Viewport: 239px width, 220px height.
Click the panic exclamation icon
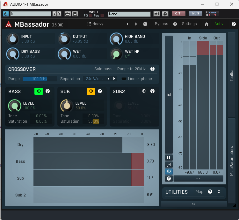pos(175,24)
